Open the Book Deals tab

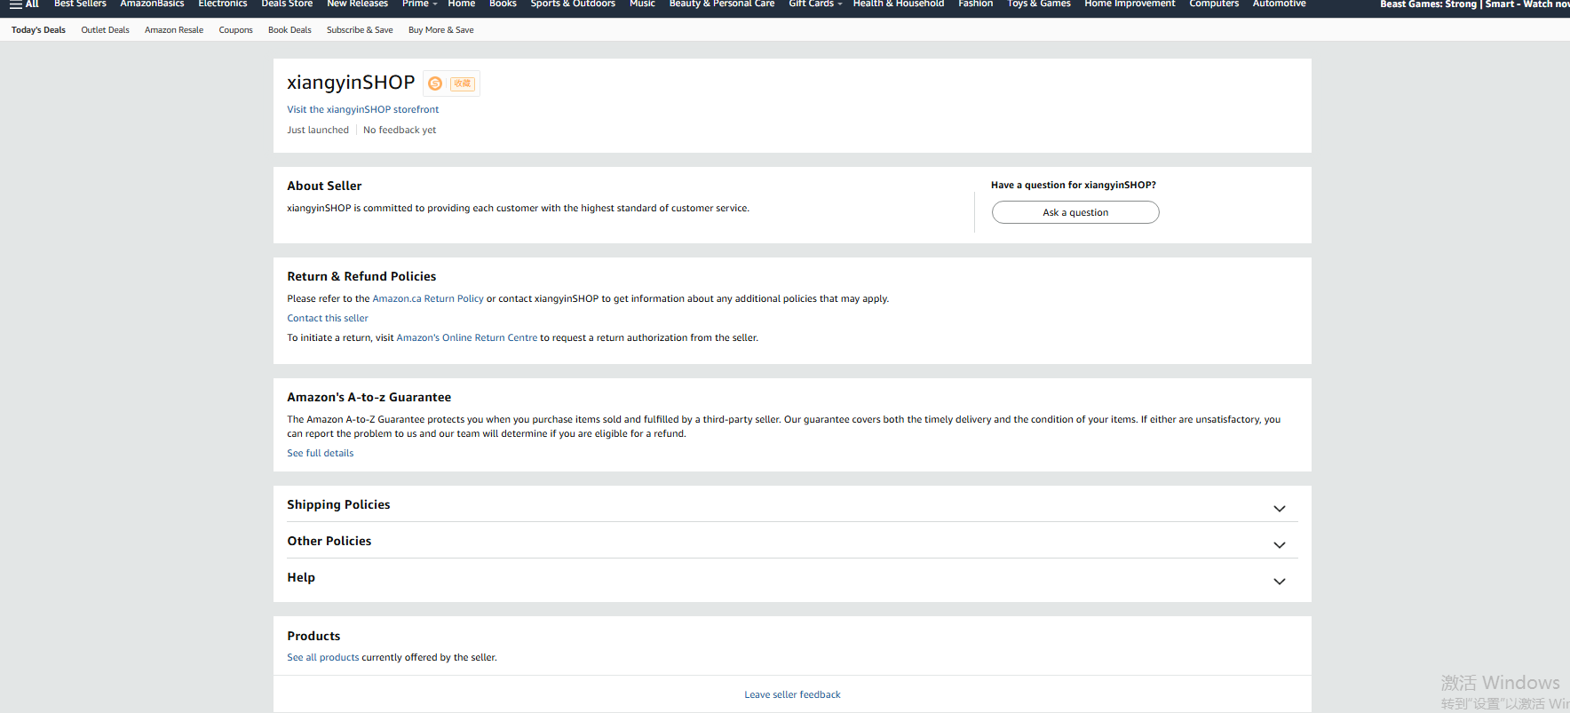(x=289, y=30)
